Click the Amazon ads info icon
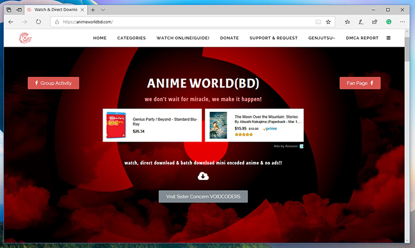This screenshot has width=415, height=248. pos(301,146)
